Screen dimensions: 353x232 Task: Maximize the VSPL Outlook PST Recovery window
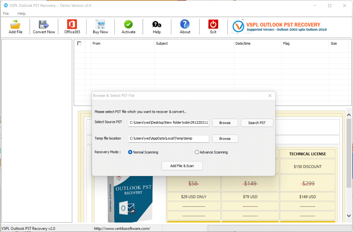(x=330, y=6)
